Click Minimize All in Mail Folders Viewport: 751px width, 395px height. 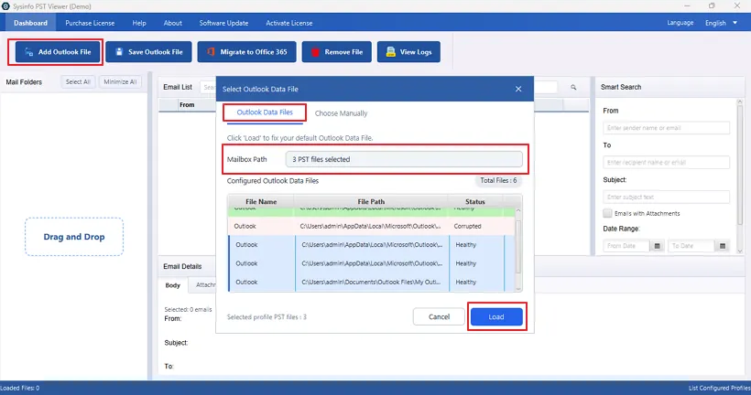point(120,81)
